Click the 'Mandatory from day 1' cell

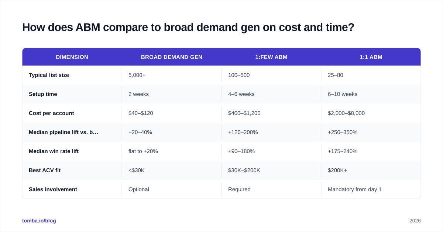(355, 189)
